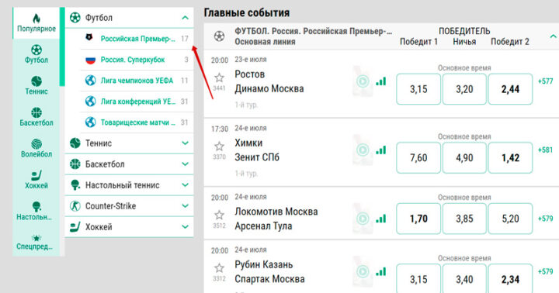Screen dimensions: 559x293
Task: Collapse the Главные события league header
Action: click(553, 36)
